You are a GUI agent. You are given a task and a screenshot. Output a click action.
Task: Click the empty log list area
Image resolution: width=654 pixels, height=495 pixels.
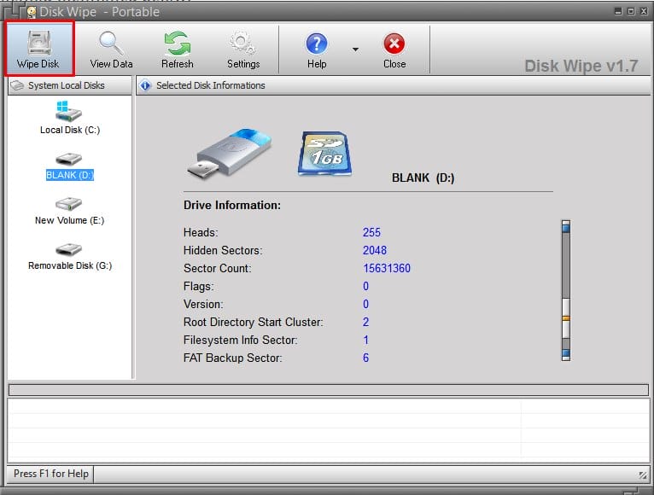pos(329,430)
